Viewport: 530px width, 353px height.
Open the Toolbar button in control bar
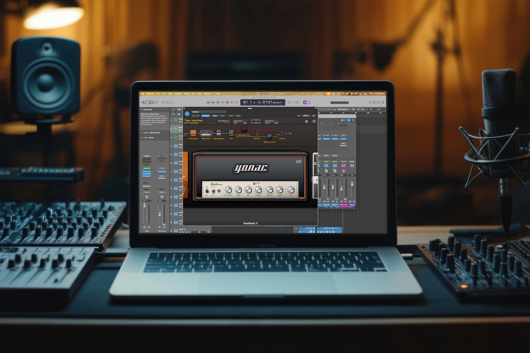point(156,102)
